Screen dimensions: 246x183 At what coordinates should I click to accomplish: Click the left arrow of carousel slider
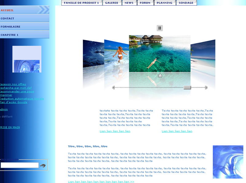(113, 87)
